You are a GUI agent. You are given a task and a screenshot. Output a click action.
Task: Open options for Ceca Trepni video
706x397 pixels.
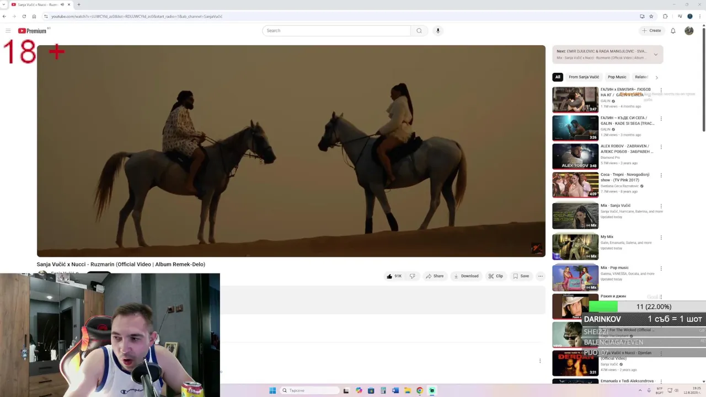661,175
